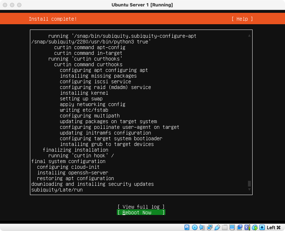Click the recording status icon
285x231 pixels.
(x=239, y=227)
